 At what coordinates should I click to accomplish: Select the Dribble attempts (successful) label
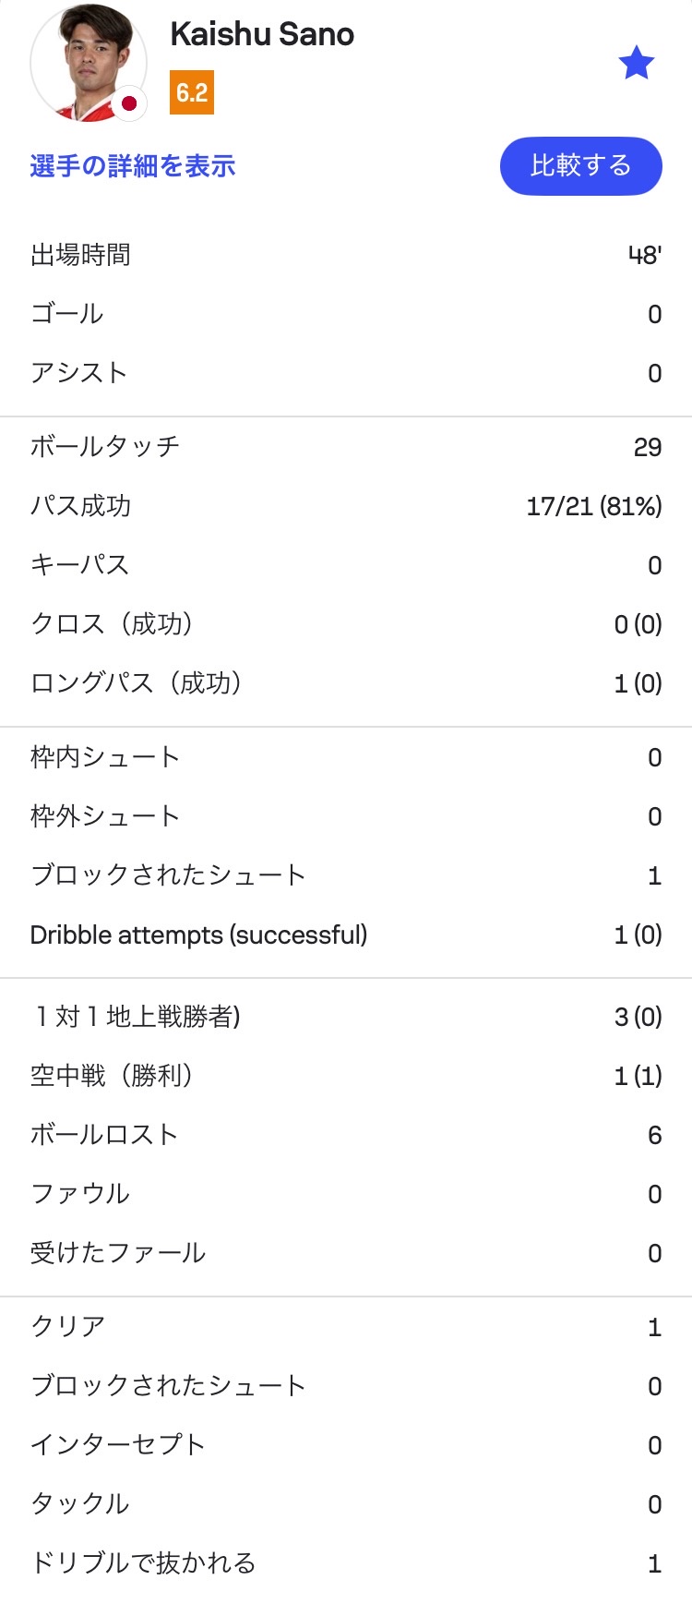coord(198,935)
